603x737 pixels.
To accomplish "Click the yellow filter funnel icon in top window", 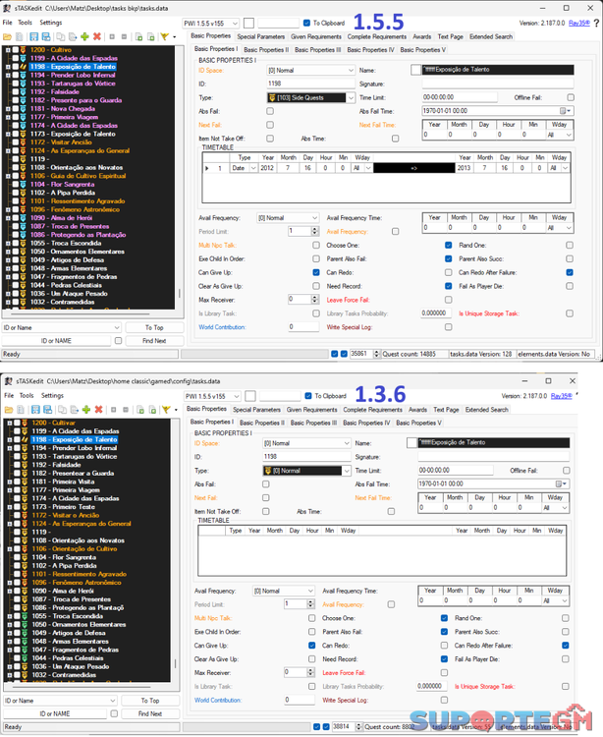I will pos(164,36).
